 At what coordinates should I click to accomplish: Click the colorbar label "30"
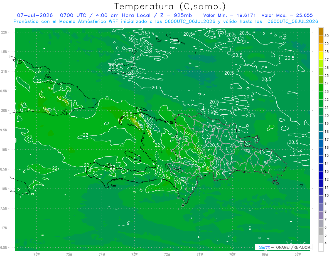pos(327,36)
